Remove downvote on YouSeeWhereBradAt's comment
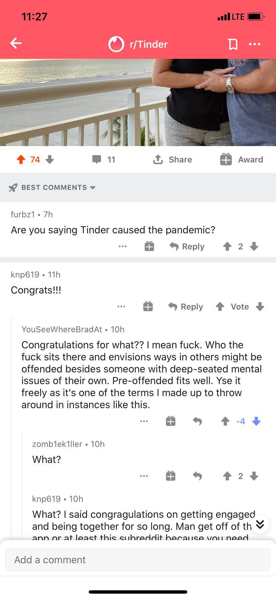 pos(256,421)
